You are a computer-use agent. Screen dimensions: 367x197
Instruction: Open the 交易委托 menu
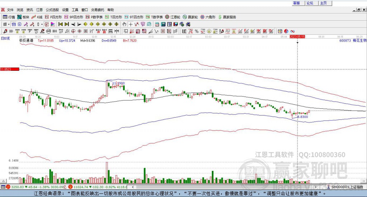point(97,10)
